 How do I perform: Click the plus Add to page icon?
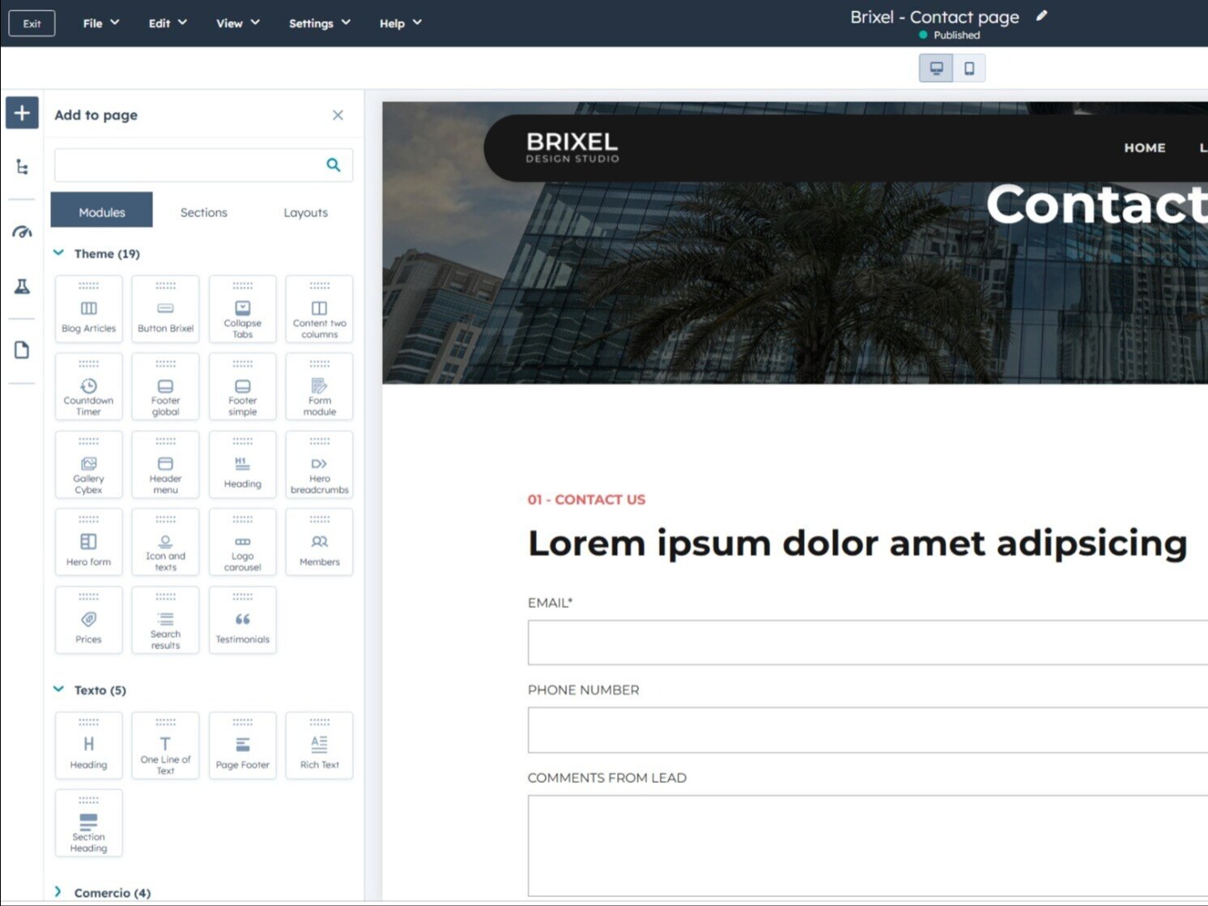tap(22, 113)
